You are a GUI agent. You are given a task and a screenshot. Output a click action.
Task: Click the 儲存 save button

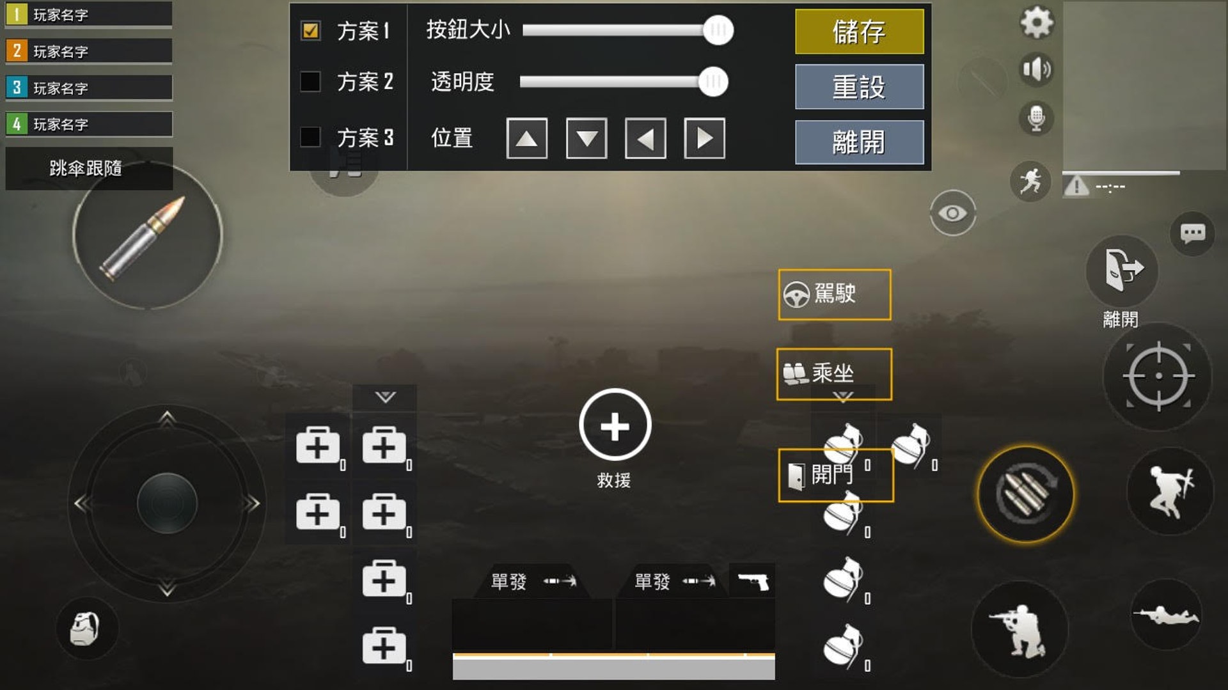859,31
